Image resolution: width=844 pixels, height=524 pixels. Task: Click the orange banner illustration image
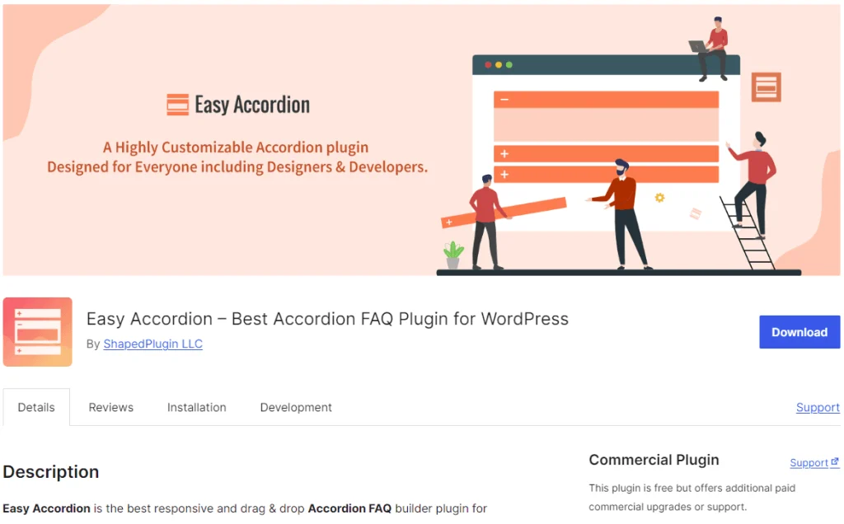pos(422,140)
